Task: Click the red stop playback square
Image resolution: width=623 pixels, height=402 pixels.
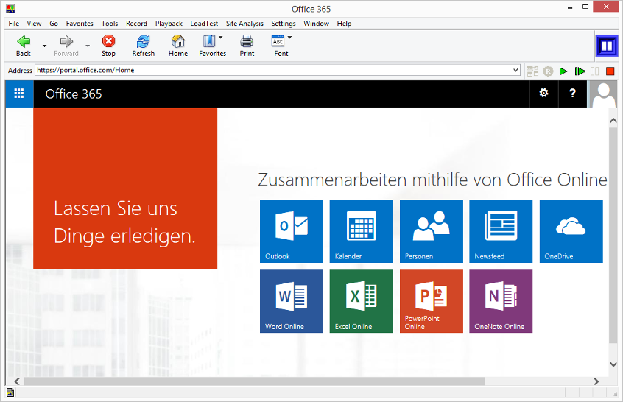Action: [x=610, y=71]
